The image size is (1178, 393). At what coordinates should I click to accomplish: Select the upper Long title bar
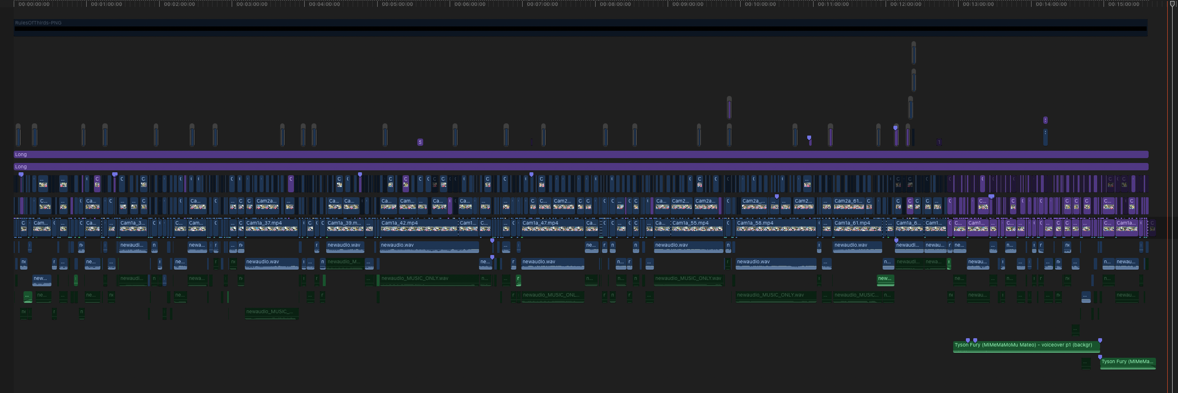click(x=581, y=155)
